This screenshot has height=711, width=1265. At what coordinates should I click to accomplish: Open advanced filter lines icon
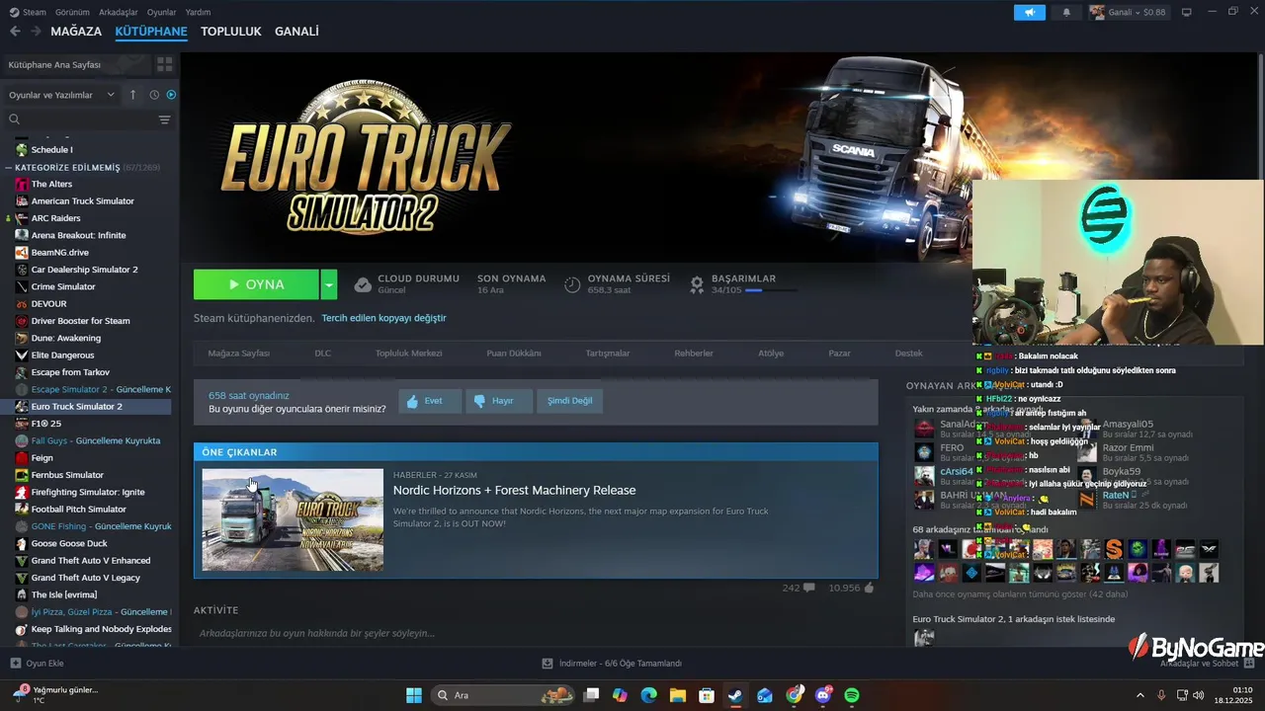pos(164,119)
